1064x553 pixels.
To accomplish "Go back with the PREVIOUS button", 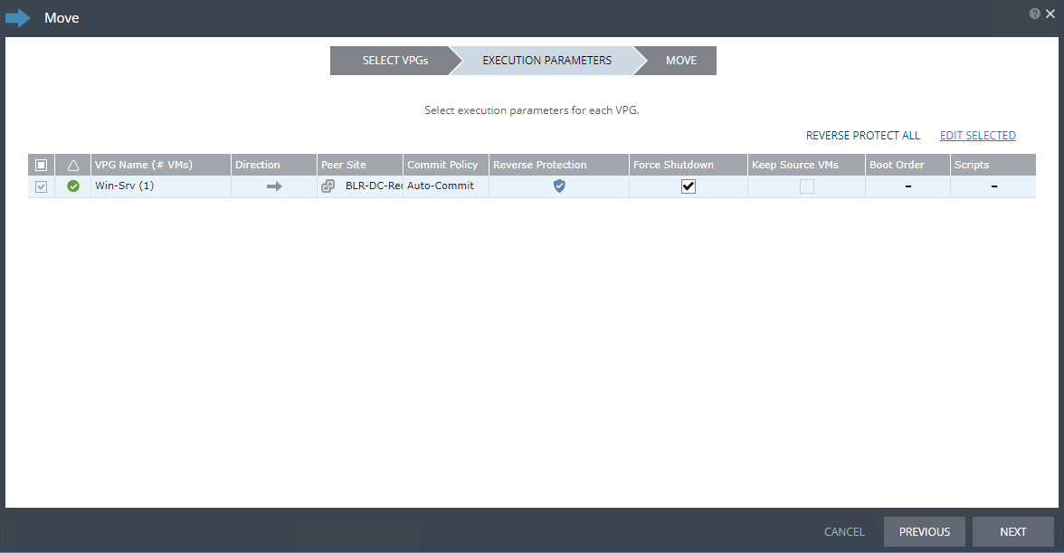I will pyautogui.click(x=925, y=532).
